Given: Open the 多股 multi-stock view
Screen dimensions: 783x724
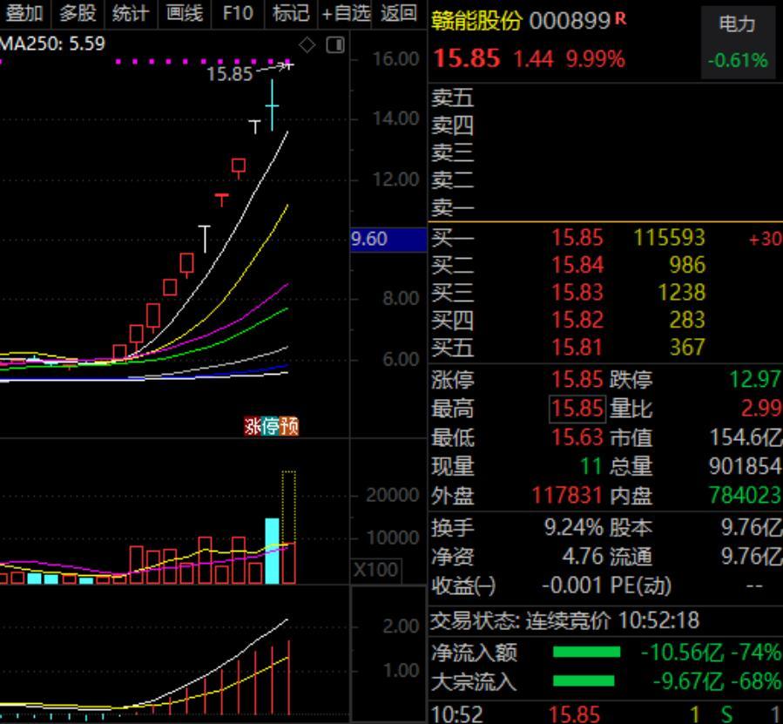Looking at the screenshot, I should point(78,13).
